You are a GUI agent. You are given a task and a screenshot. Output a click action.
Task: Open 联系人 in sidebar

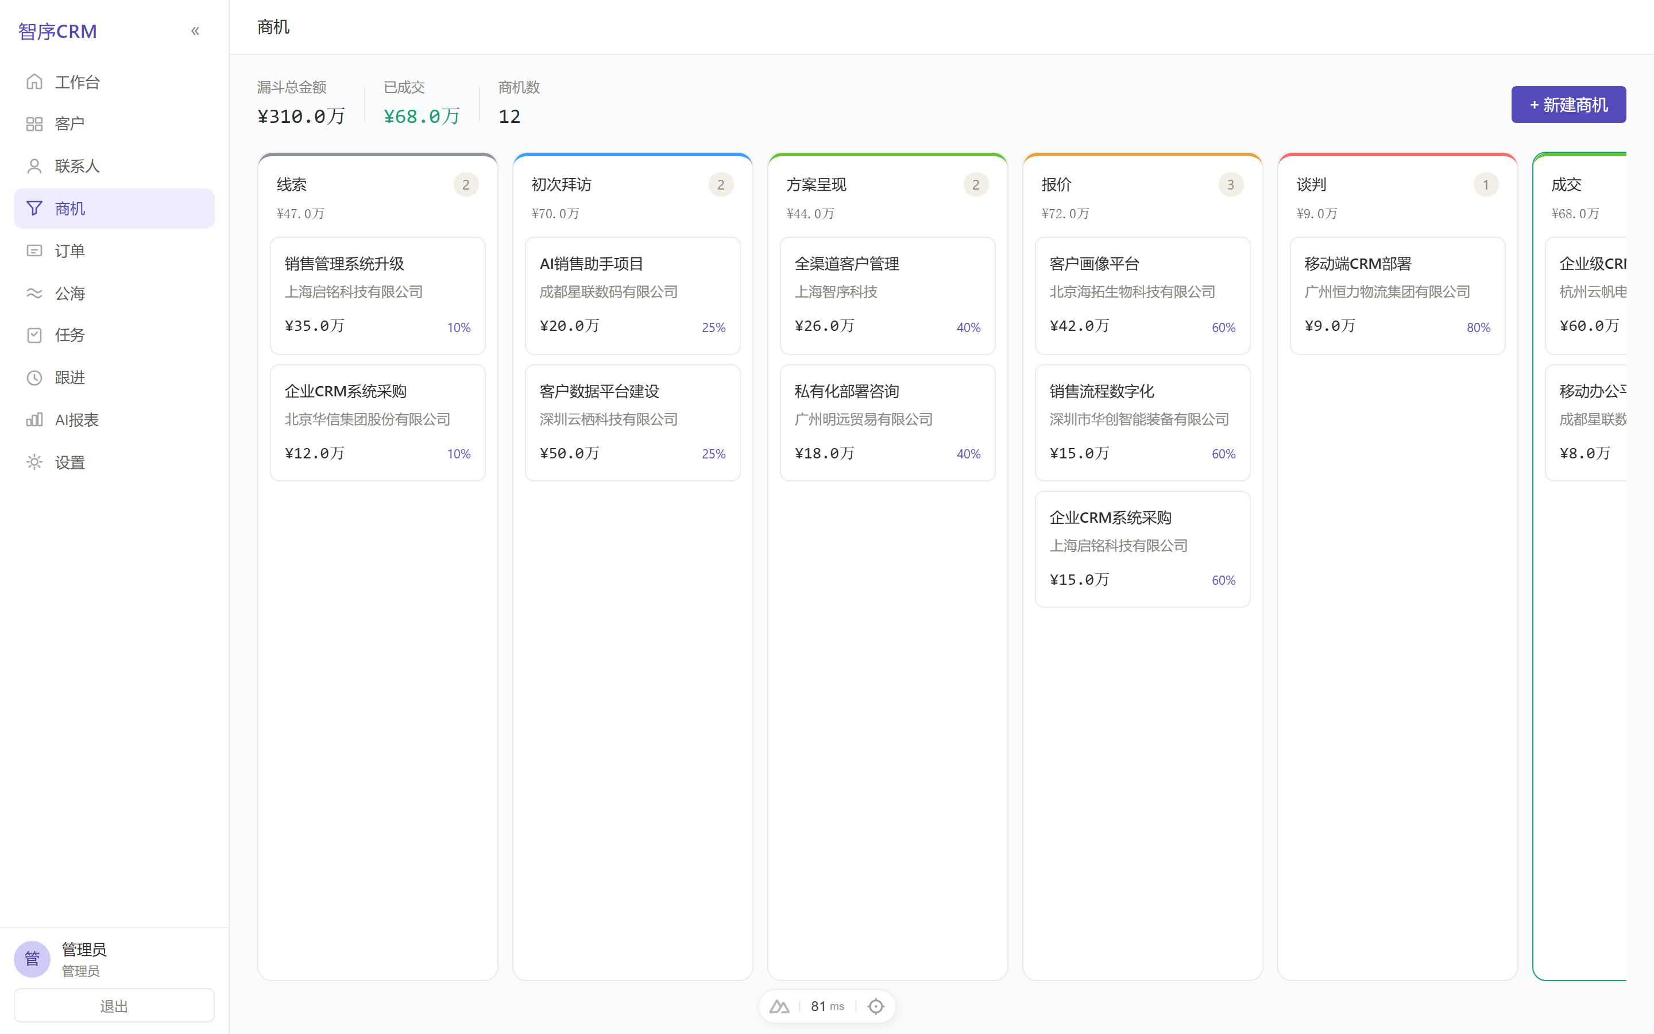pyautogui.click(x=114, y=166)
